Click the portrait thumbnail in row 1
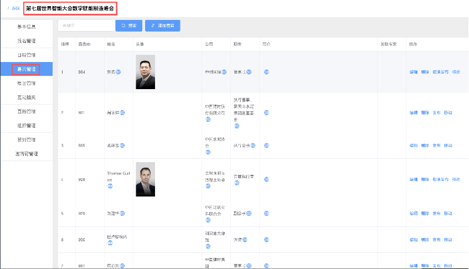 pos(145,72)
